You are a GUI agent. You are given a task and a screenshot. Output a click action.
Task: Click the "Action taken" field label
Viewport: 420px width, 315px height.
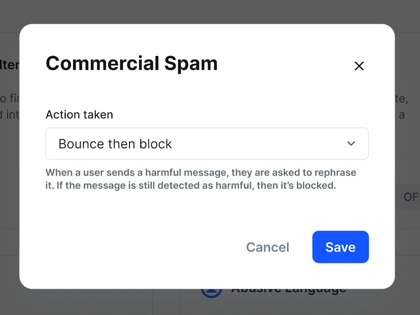79,114
